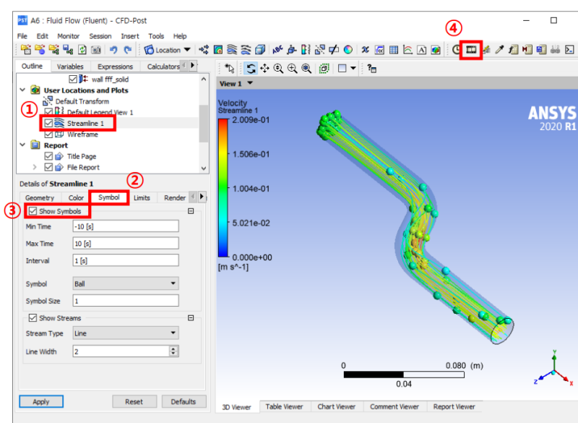Select the Zoom Box tool

293,68
